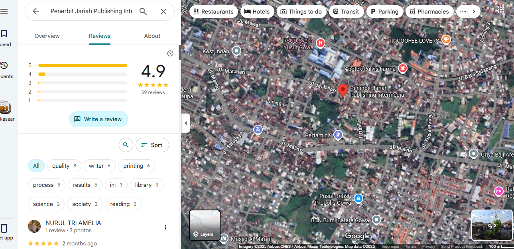514x249 pixels.
Task: Select the Pertamina gas station marker
Action: coord(338,135)
